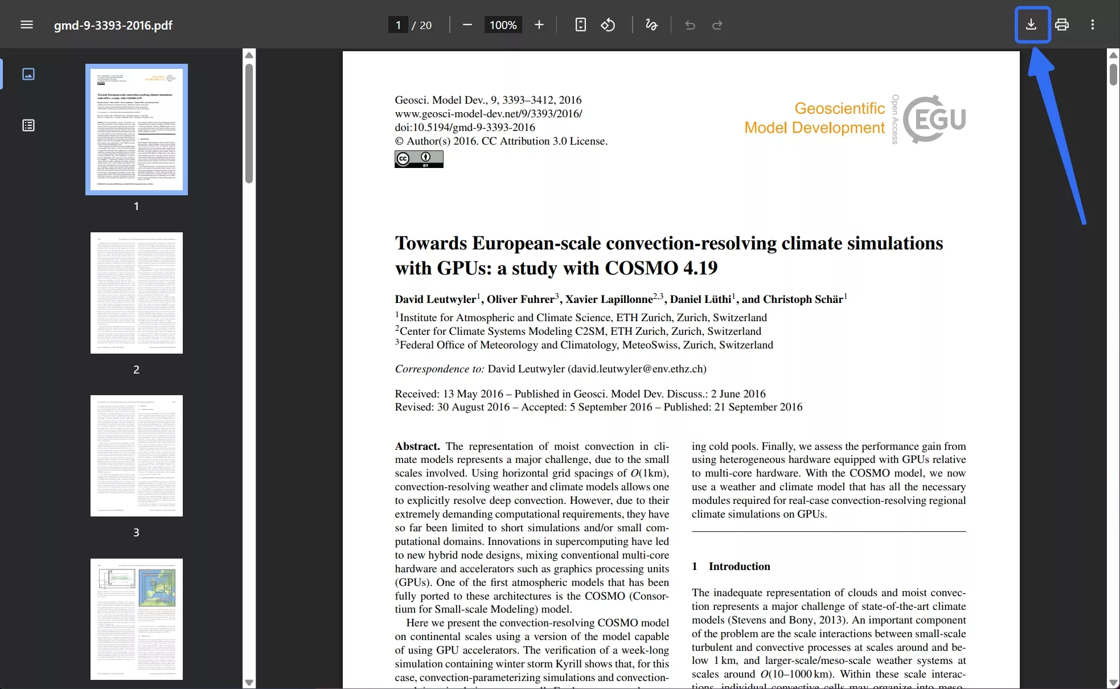Switch to the Document outline view
The height and width of the screenshot is (689, 1120).
pyautogui.click(x=28, y=125)
